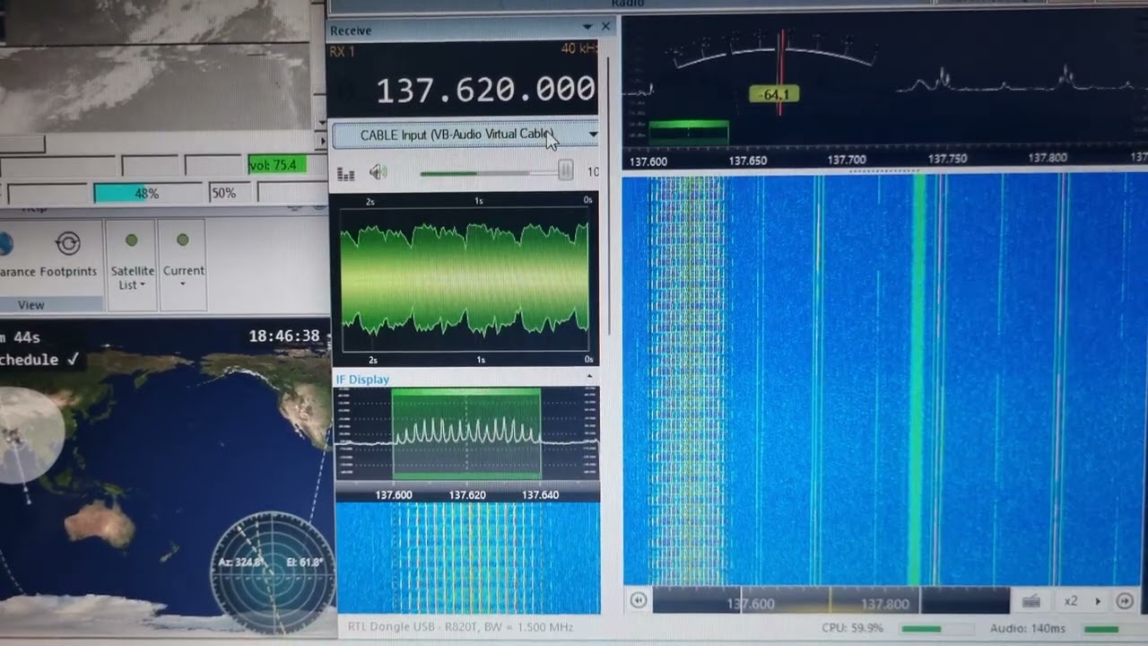Click the audio waveform scope display
Viewport: 1148px width, 646px height.
click(465, 278)
